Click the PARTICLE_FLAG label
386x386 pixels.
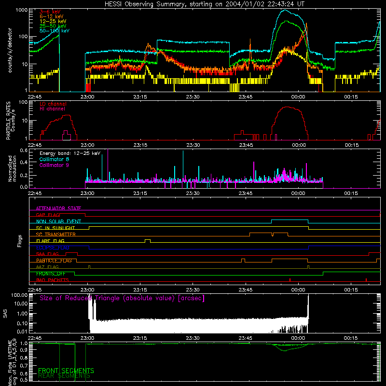pos(54,261)
